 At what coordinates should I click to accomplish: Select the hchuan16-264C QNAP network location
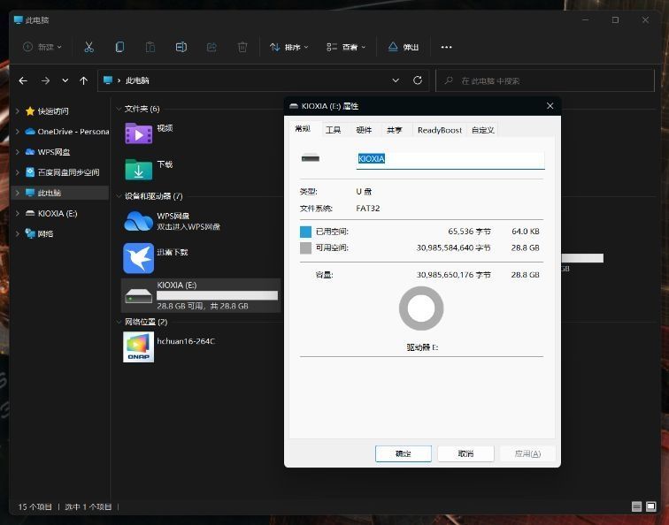pos(139,346)
